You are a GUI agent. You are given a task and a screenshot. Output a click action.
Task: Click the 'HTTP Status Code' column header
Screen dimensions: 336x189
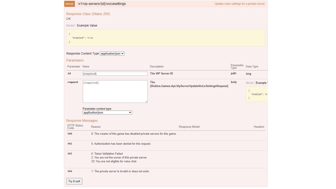(75, 127)
